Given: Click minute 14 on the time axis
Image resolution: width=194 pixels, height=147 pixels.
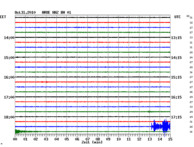Looking at the screenshot, I should (160, 139).
